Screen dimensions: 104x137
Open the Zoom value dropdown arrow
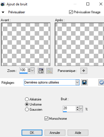tap(32, 70)
